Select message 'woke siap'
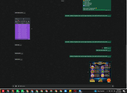127x93 pixels. [x=18, y=45]
